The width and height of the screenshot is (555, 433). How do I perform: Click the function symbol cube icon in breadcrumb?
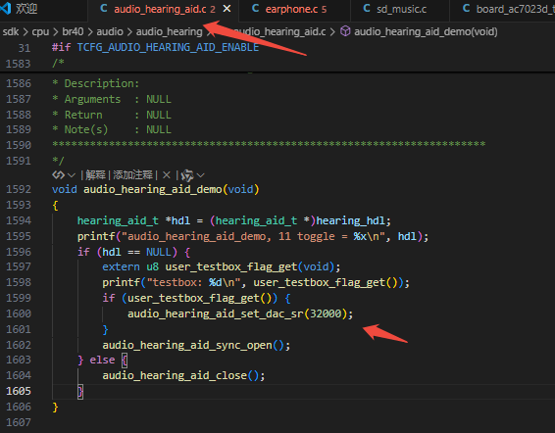point(345,31)
